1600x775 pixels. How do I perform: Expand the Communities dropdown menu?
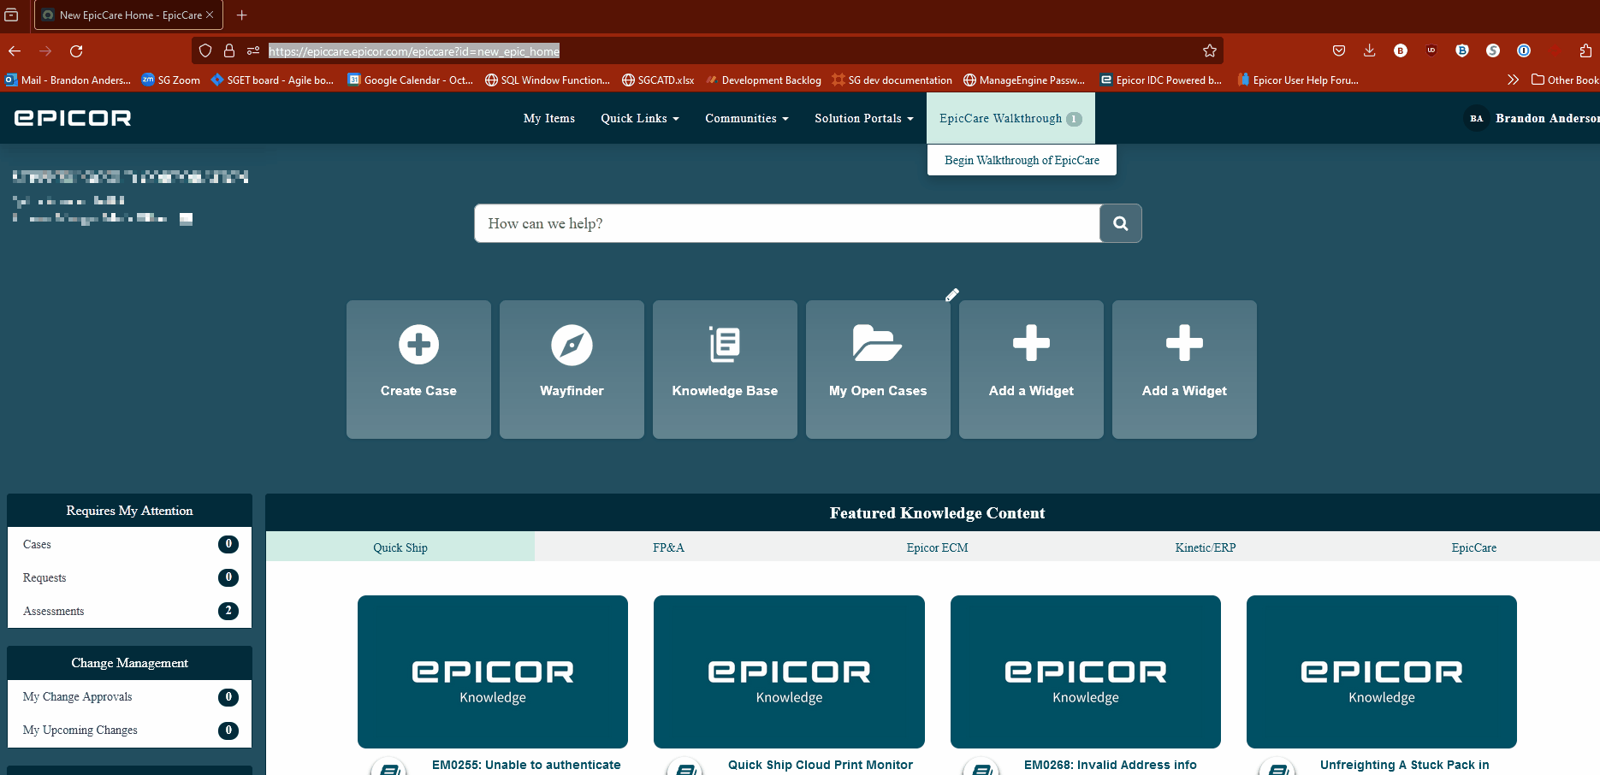tap(747, 118)
